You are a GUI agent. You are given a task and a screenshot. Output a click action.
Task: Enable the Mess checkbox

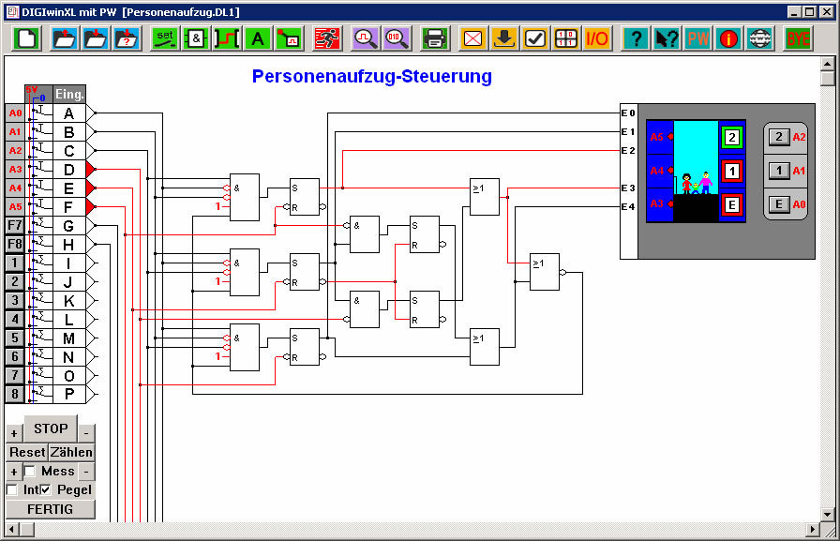[30, 472]
